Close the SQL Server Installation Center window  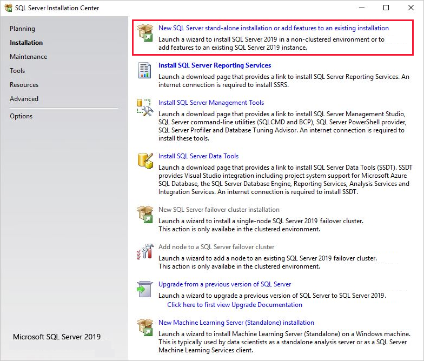411,8
